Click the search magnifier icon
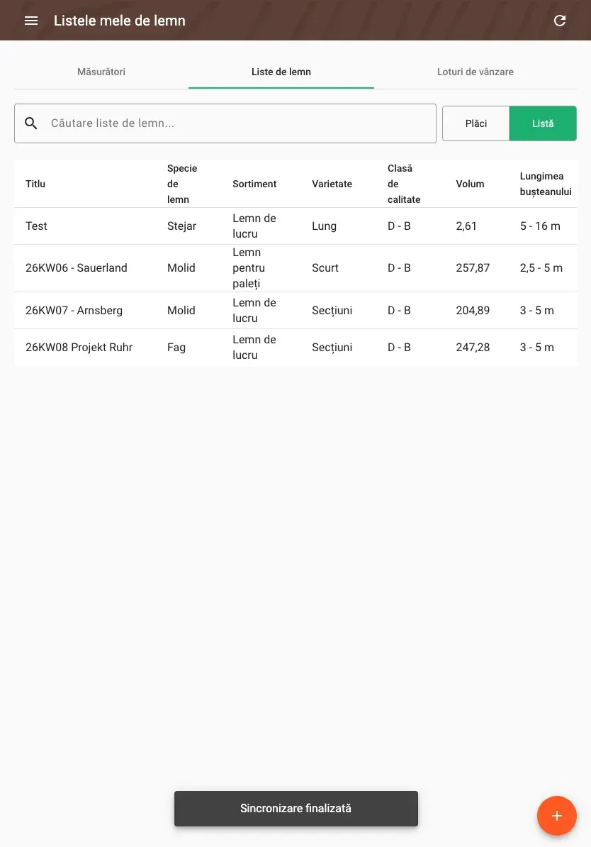The width and height of the screenshot is (591, 847). click(x=31, y=123)
